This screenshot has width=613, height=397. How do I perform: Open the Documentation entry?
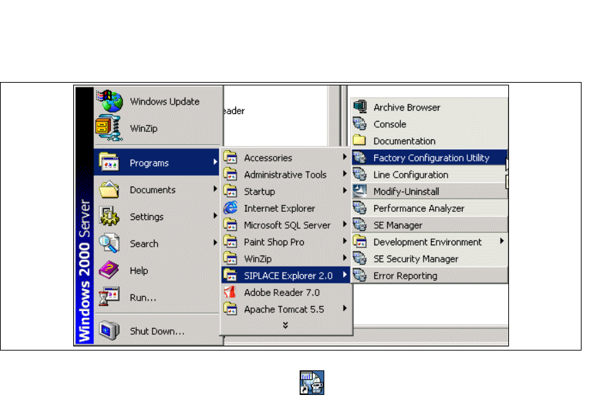[x=429, y=141]
